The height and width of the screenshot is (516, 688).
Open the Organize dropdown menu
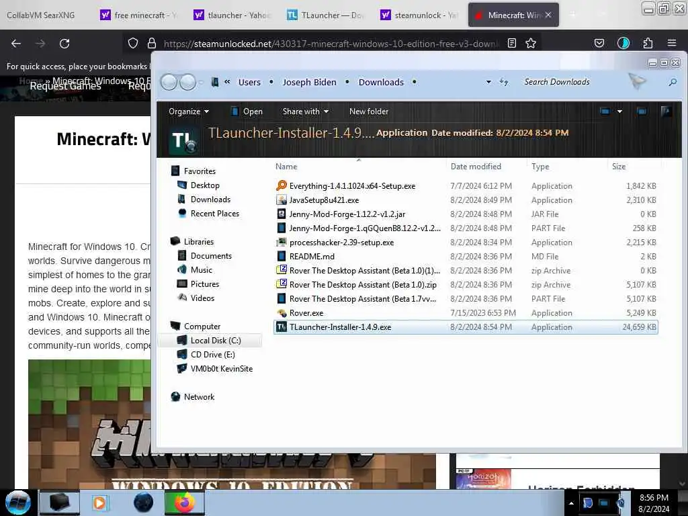click(x=189, y=112)
